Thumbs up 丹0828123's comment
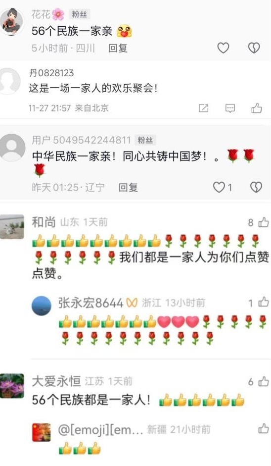This screenshot has height=466, width=271. point(257,108)
